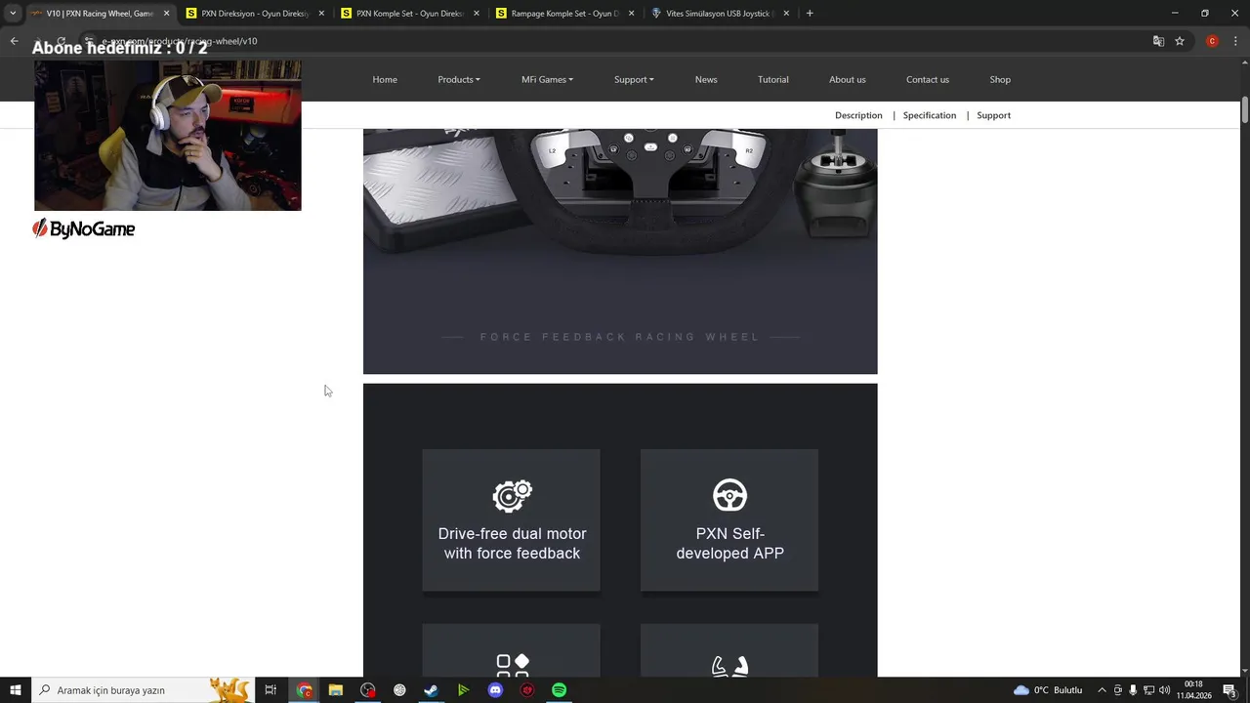The image size is (1250, 703).
Task: Click the steering wheel APP icon
Action: pos(729,495)
